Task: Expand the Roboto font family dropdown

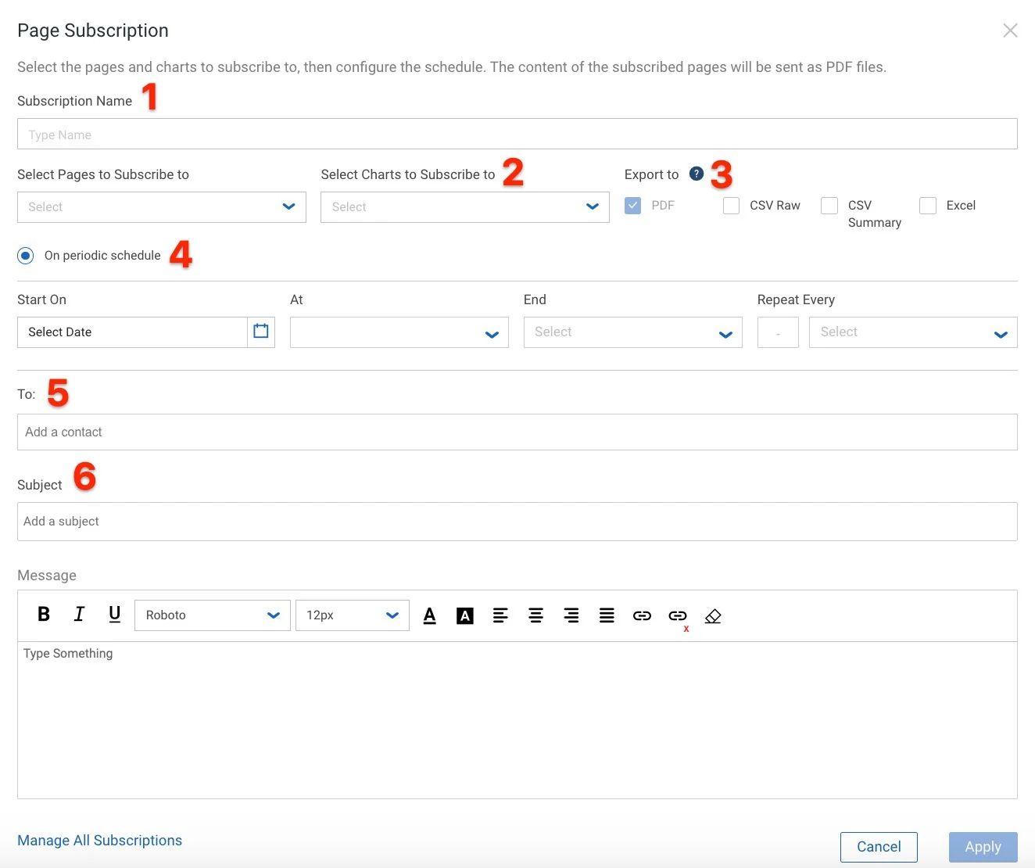Action: click(x=212, y=615)
